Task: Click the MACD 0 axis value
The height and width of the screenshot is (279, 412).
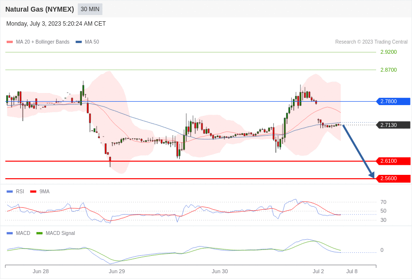Action: [382, 250]
